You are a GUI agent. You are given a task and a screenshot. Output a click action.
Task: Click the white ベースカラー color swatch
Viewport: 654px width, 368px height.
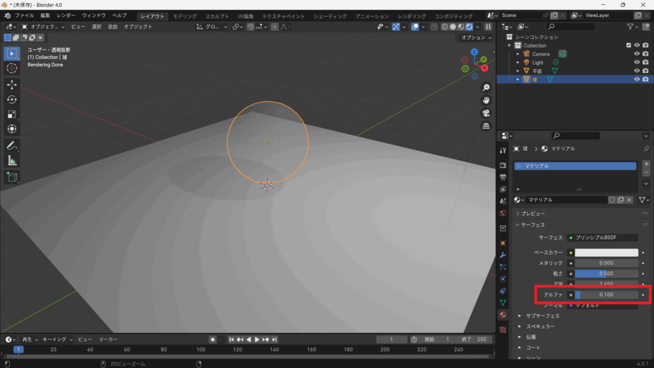(x=606, y=252)
